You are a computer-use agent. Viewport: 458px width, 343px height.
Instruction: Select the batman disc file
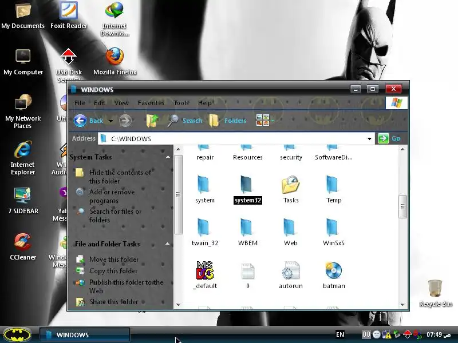[334, 275]
